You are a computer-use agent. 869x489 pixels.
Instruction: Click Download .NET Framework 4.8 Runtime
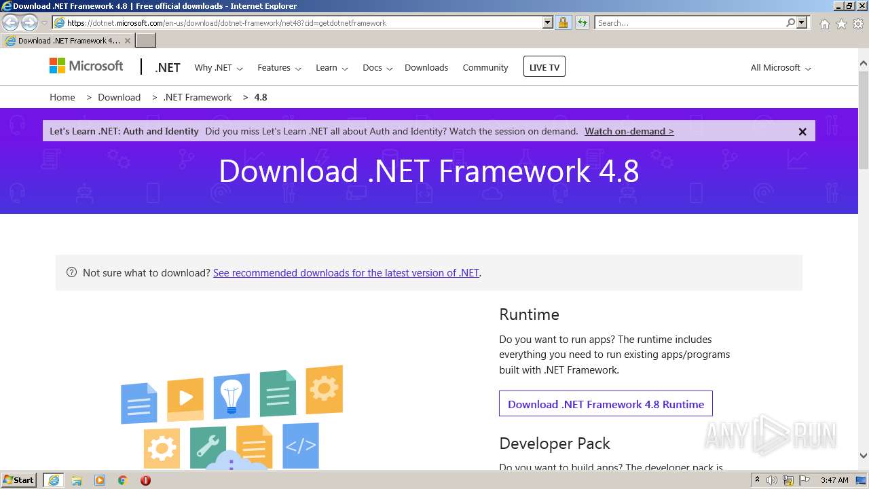(x=606, y=403)
